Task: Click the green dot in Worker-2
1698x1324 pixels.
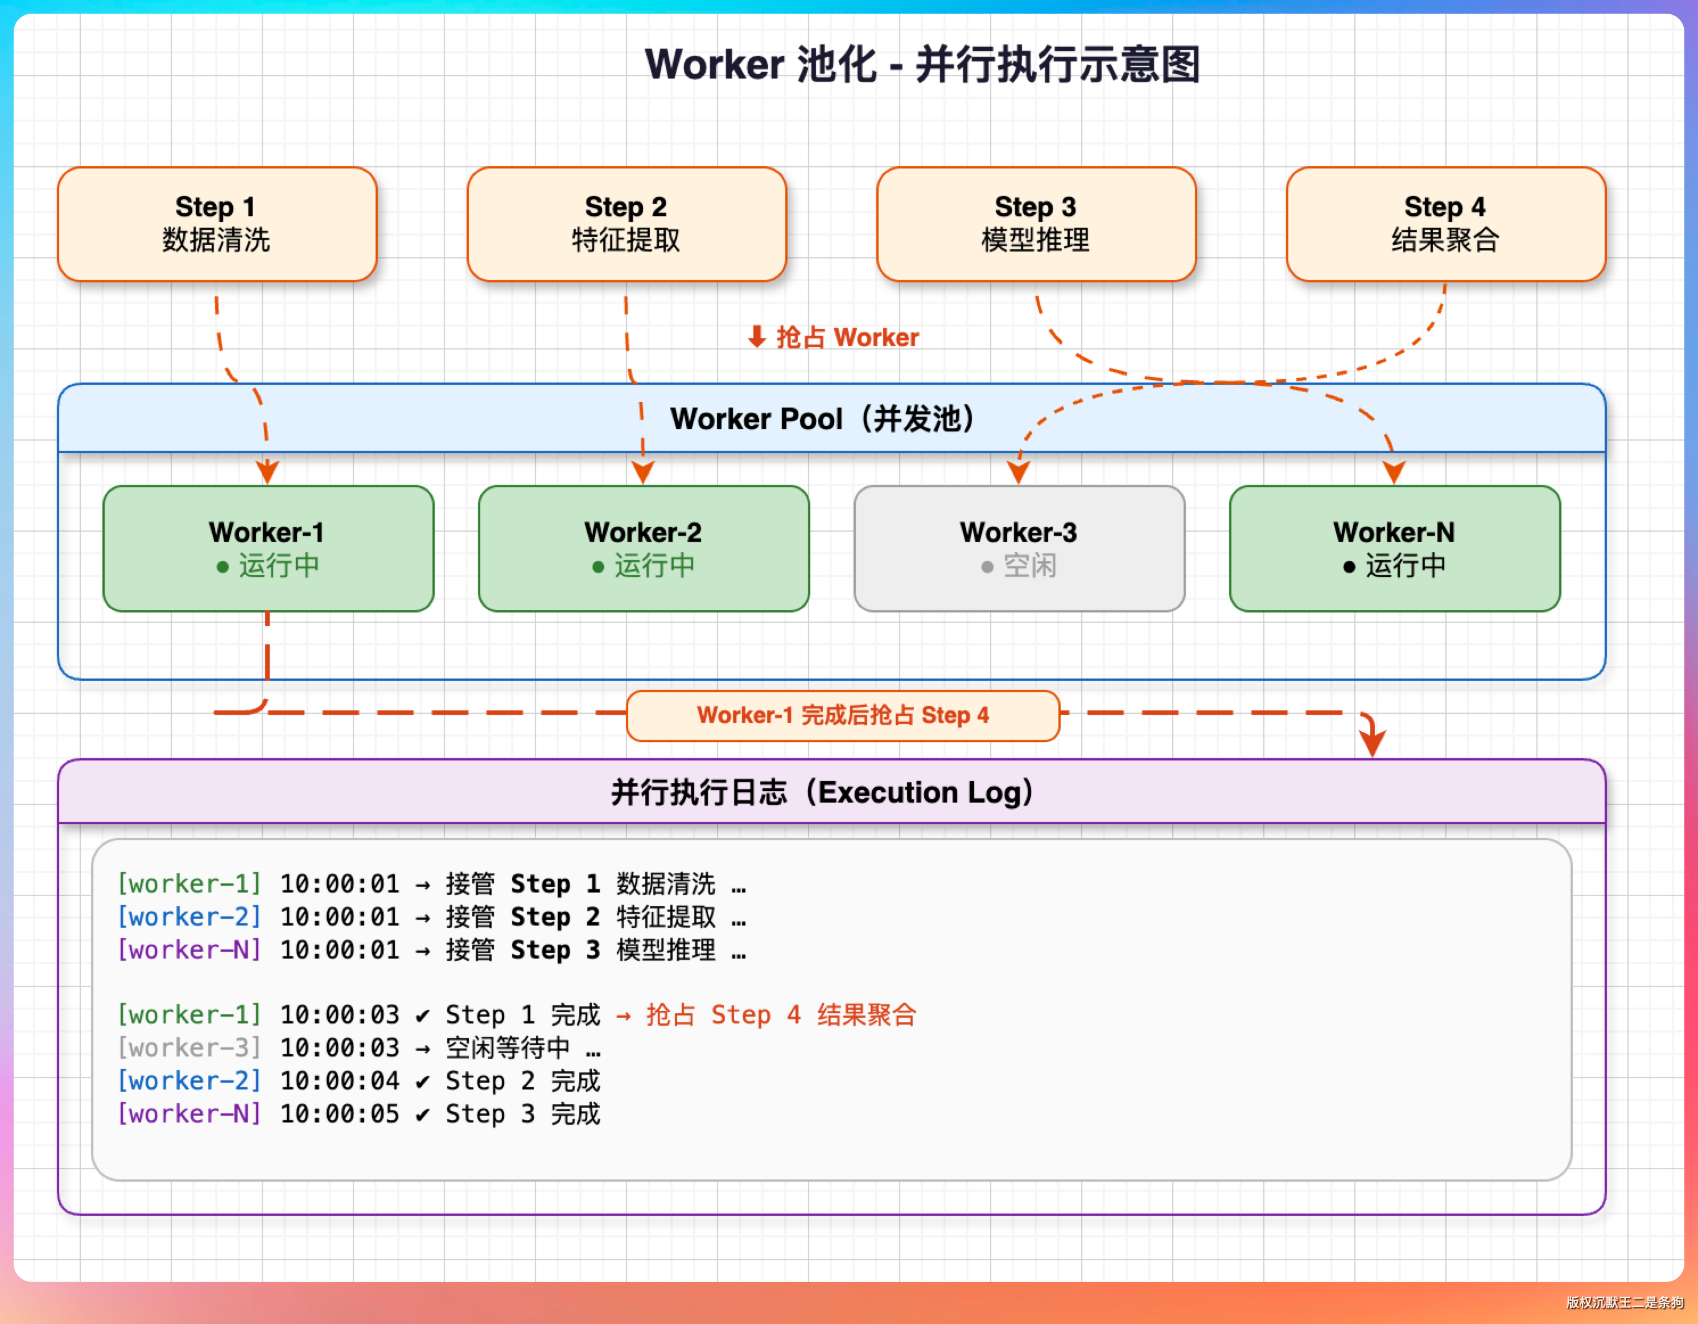Action: coord(598,567)
